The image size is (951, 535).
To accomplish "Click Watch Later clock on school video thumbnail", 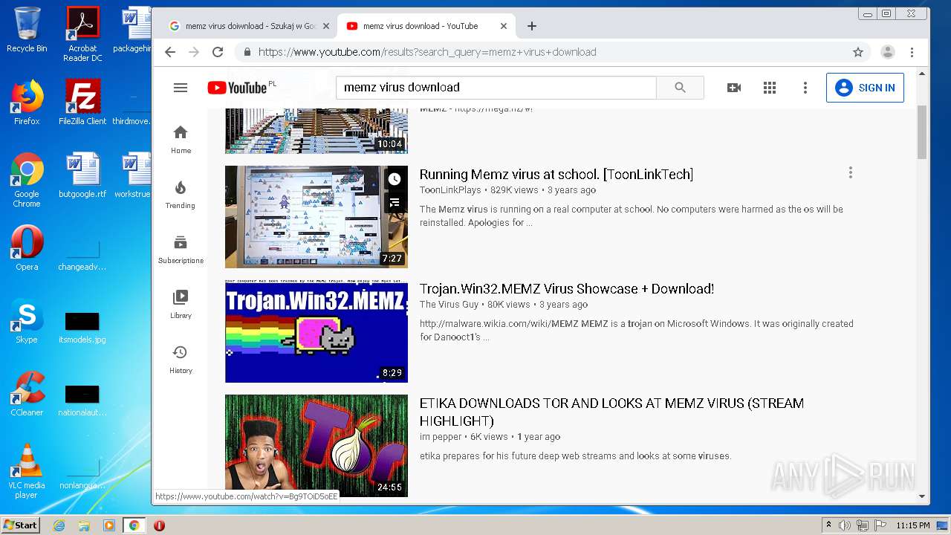I will tap(395, 179).
